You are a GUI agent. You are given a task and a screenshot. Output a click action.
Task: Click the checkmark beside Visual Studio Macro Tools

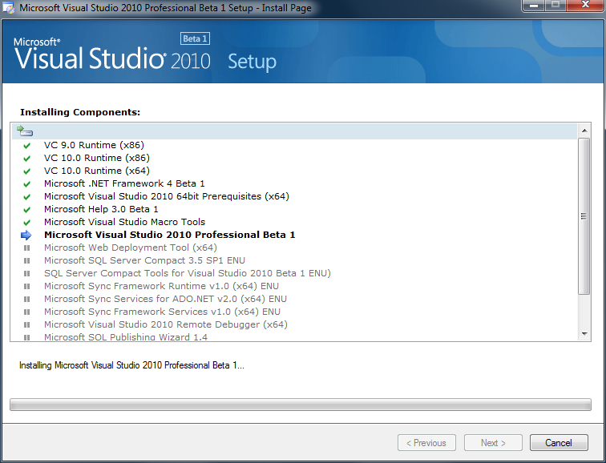[x=26, y=223]
